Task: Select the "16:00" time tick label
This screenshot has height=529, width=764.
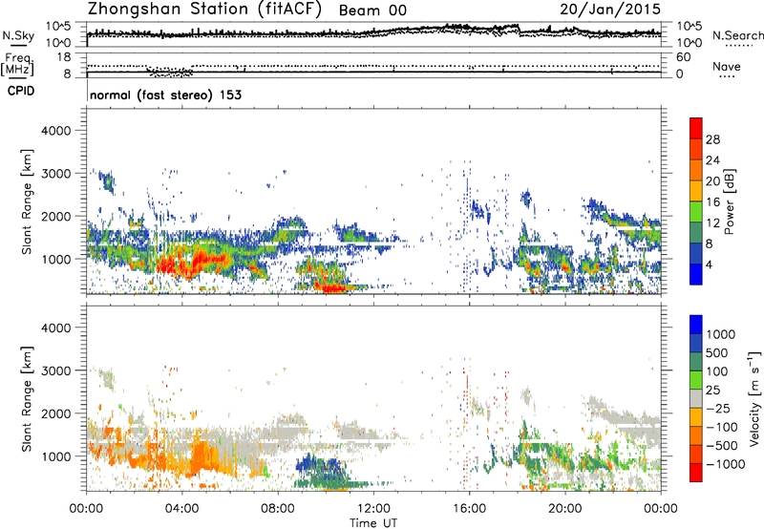Action: click(469, 509)
